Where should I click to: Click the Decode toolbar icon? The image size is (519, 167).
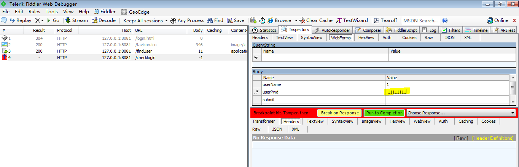coord(94,20)
